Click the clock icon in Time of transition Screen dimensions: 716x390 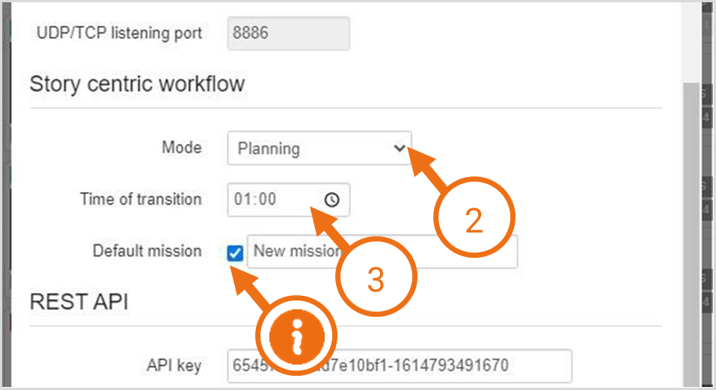(x=332, y=199)
